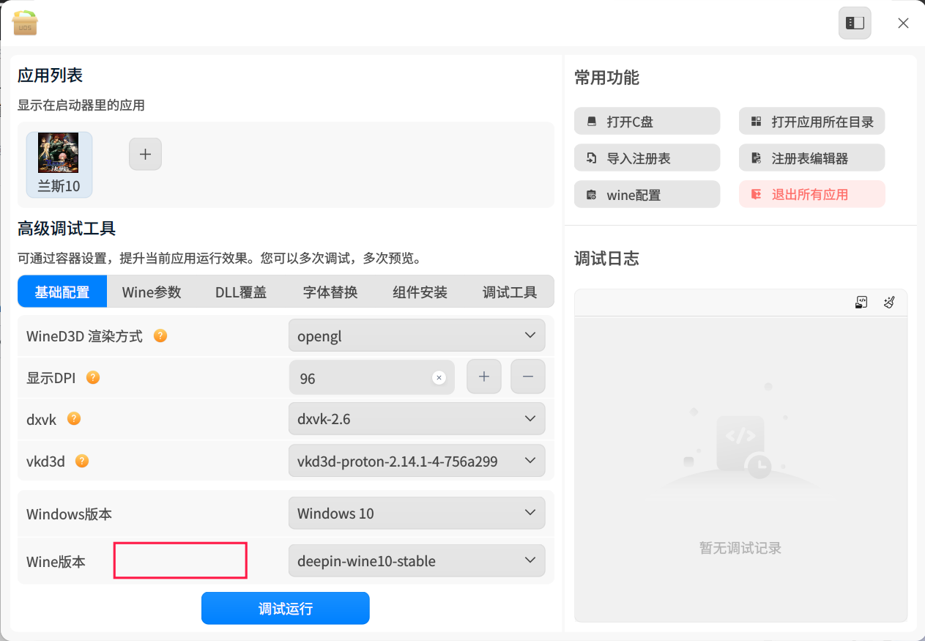
Task: Click the red 退出所有应用 button
Action: 811,194
